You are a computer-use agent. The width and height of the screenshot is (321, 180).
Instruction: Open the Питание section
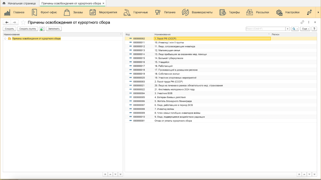coord(165,12)
